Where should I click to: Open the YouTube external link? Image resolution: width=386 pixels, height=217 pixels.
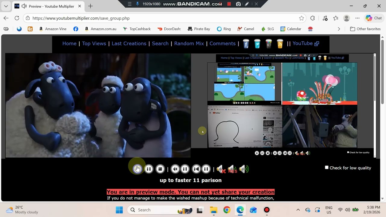click(x=306, y=43)
